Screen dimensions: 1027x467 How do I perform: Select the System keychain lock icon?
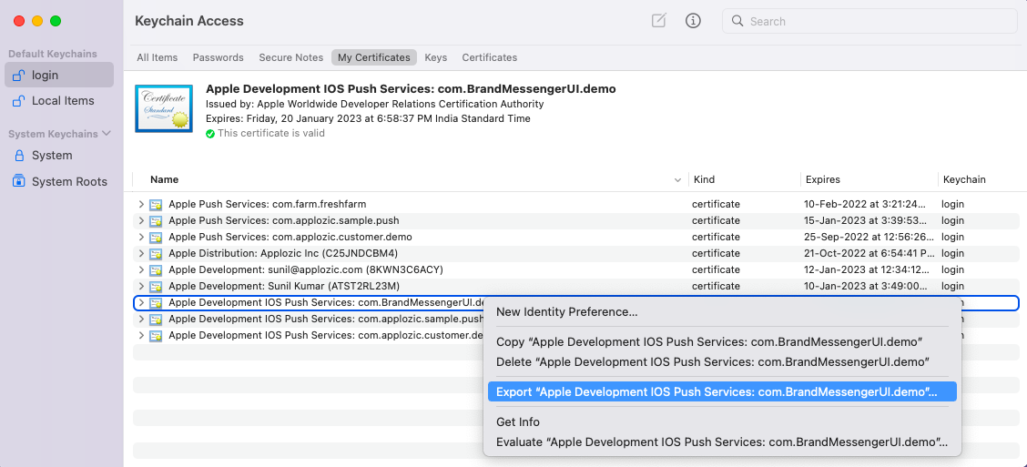pyautogui.click(x=18, y=156)
